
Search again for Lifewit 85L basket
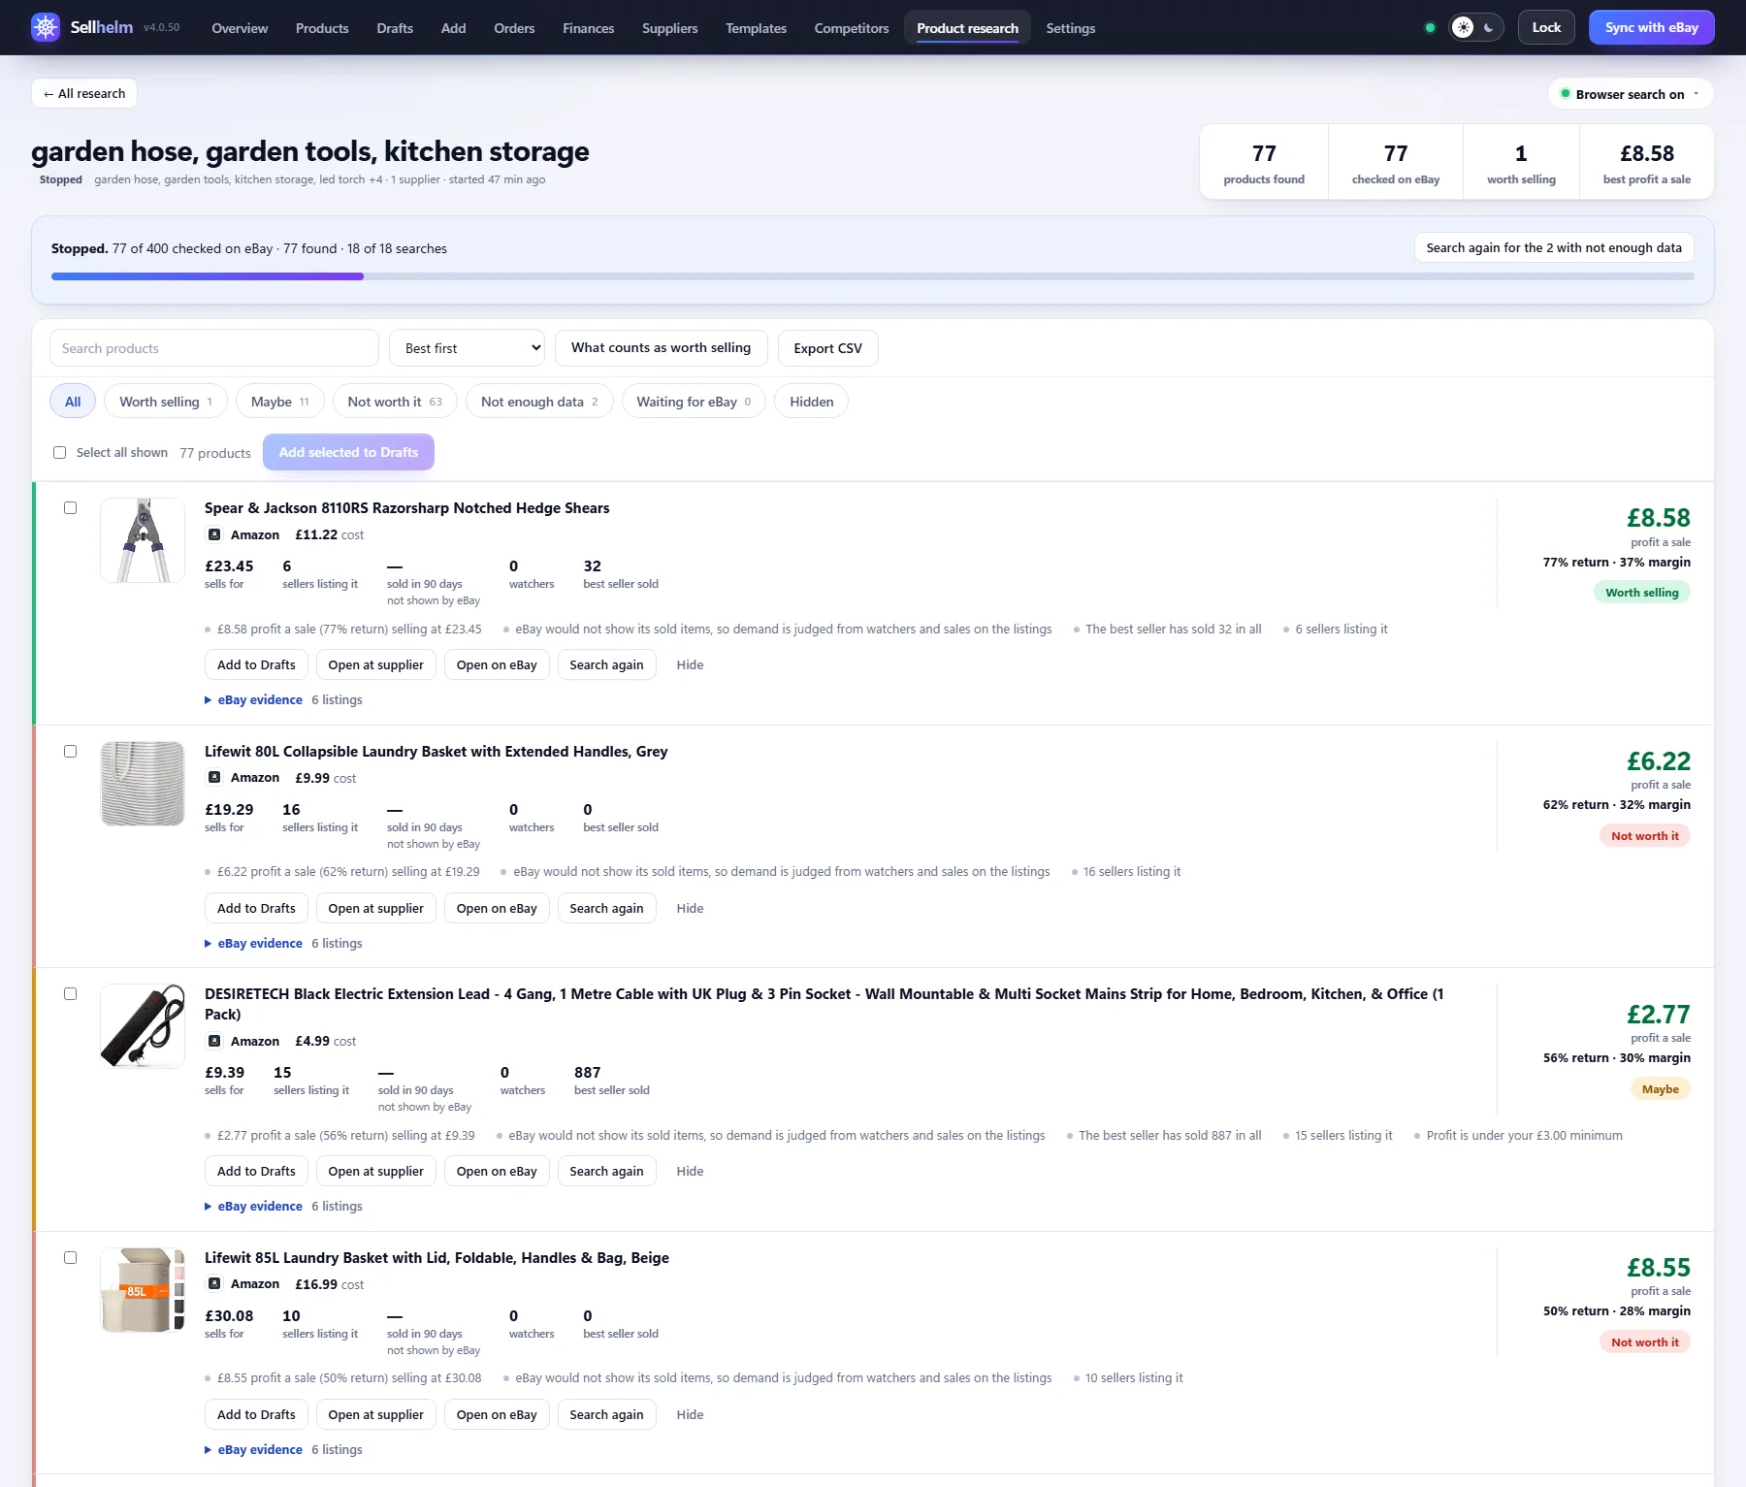(x=606, y=1415)
